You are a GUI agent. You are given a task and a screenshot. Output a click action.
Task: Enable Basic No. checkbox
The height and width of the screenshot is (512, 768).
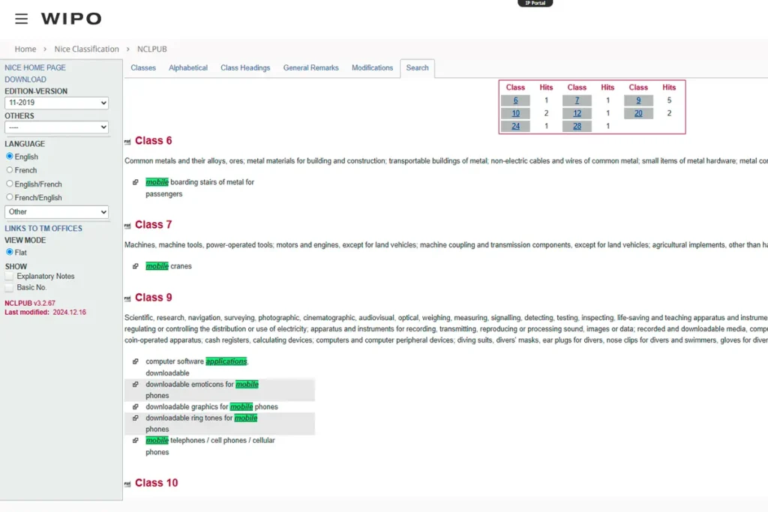(9, 287)
